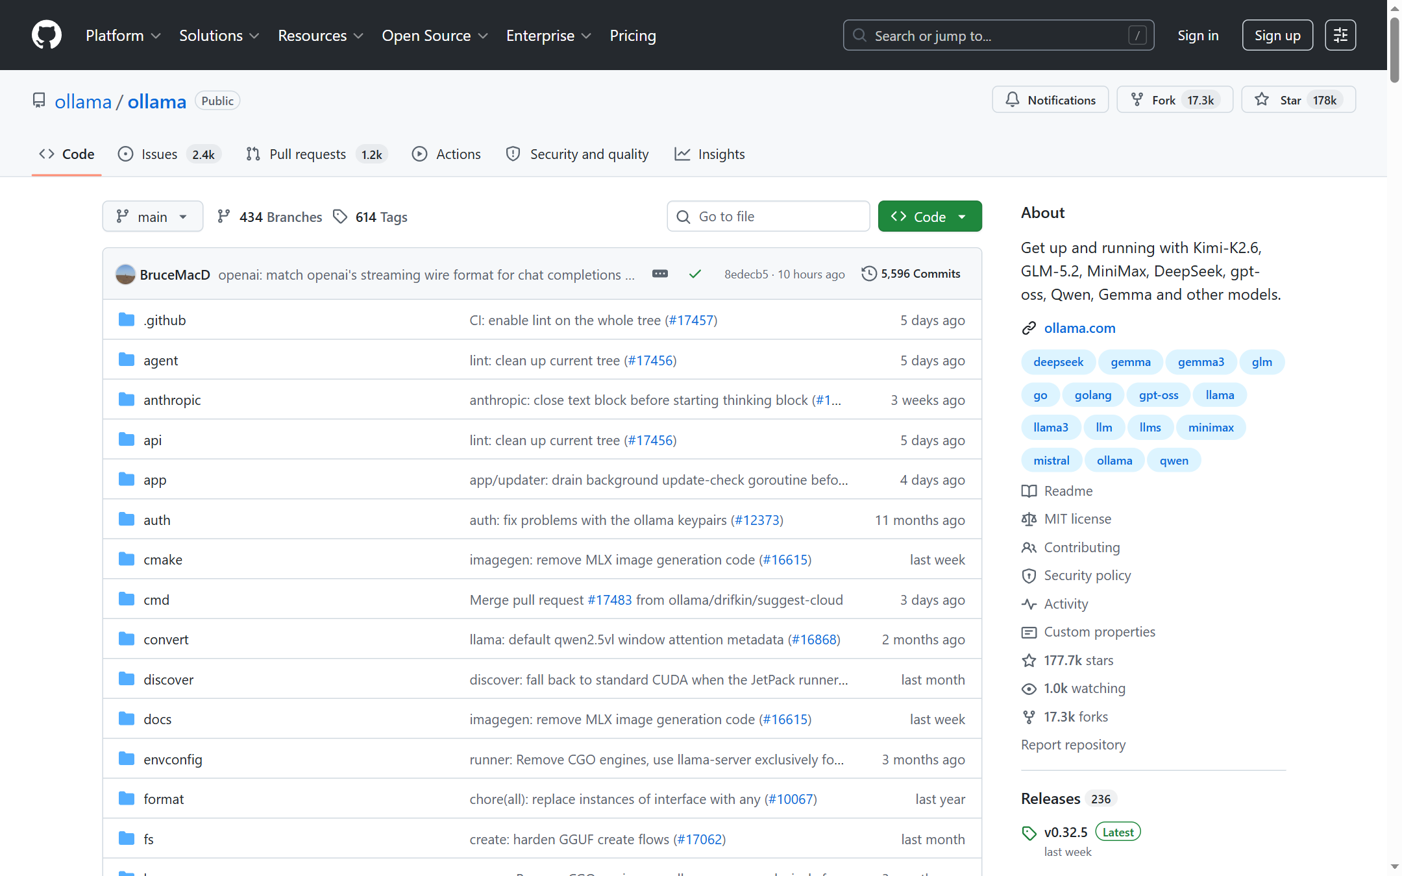Click the link icon next to ollama.com

(x=1029, y=328)
